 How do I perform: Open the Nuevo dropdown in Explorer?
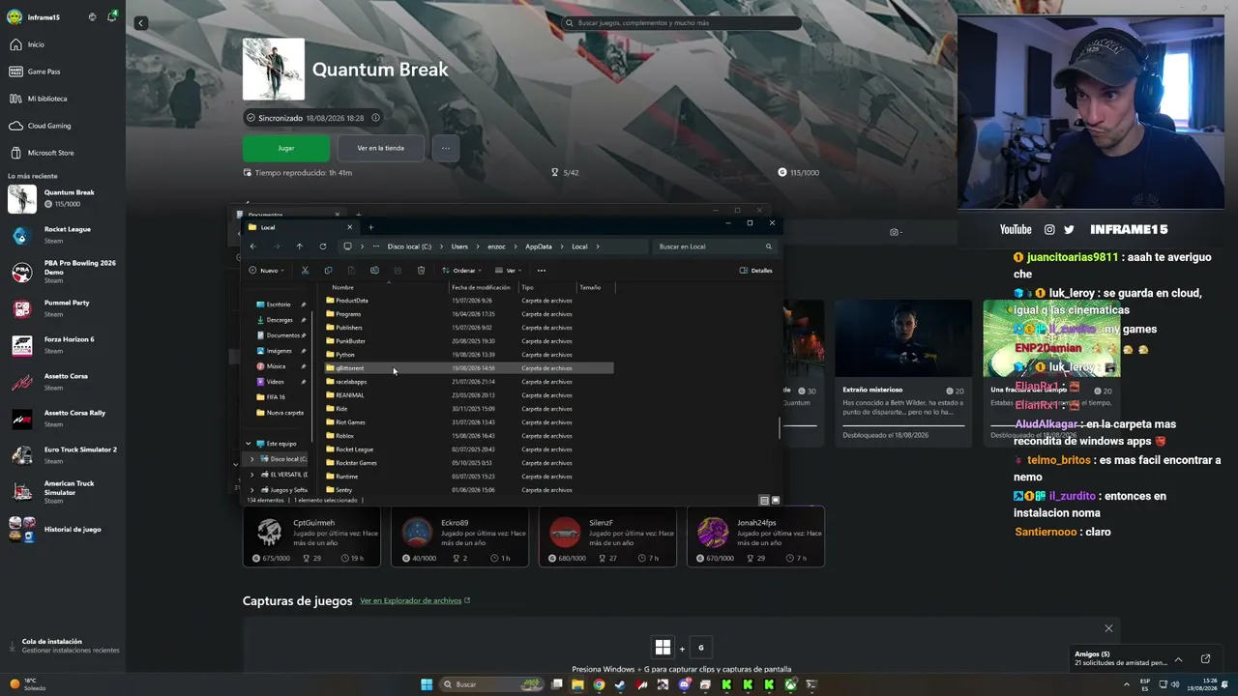point(266,271)
